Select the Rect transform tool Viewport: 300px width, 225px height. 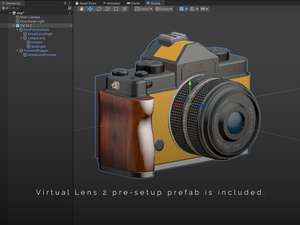point(116,9)
